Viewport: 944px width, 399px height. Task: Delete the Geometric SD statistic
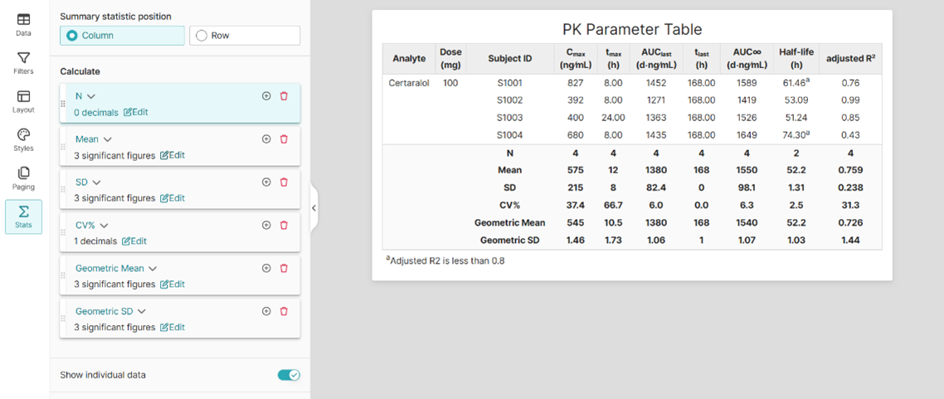tap(285, 311)
